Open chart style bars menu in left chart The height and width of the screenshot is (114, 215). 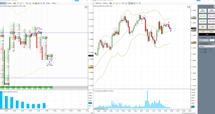pyautogui.click(x=15, y=3)
